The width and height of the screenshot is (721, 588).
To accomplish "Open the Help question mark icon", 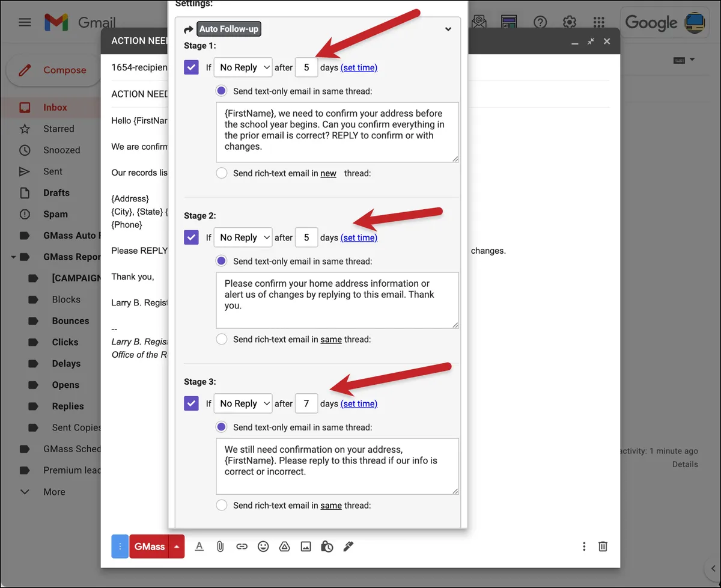I will pyautogui.click(x=540, y=23).
